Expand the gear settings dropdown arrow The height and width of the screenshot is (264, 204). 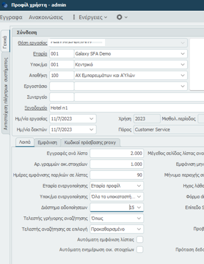(x=126, y=18)
